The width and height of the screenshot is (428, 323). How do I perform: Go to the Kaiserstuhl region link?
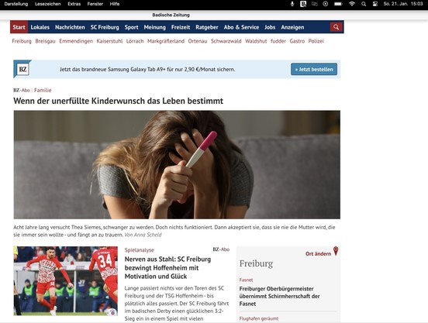coord(109,41)
